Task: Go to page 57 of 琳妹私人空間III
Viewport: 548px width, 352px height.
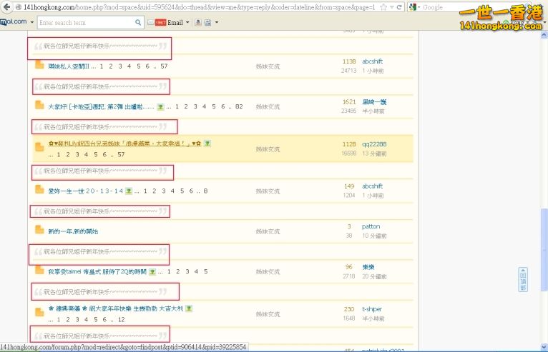Action: (x=164, y=66)
